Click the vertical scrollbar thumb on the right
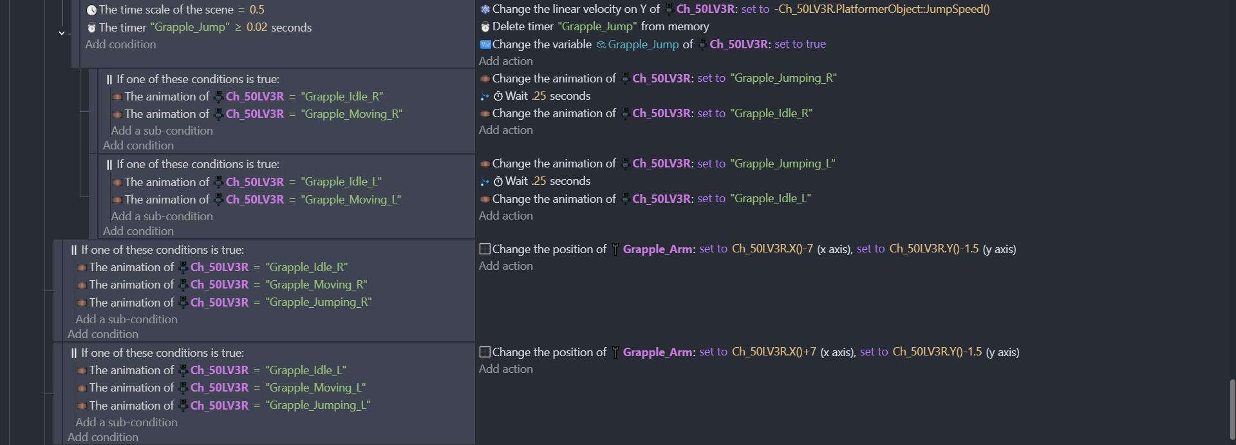The width and height of the screenshot is (1236, 445). click(x=1232, y=409)
